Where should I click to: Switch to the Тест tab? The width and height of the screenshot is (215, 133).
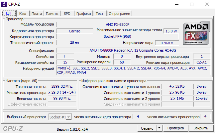pyautogui.click(x=100, y=14)
